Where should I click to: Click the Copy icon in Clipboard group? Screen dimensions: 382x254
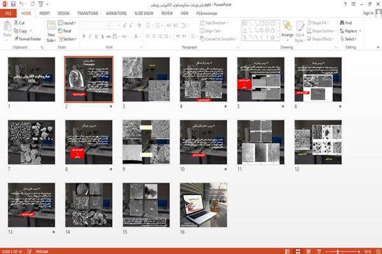(x=16, y=31)
